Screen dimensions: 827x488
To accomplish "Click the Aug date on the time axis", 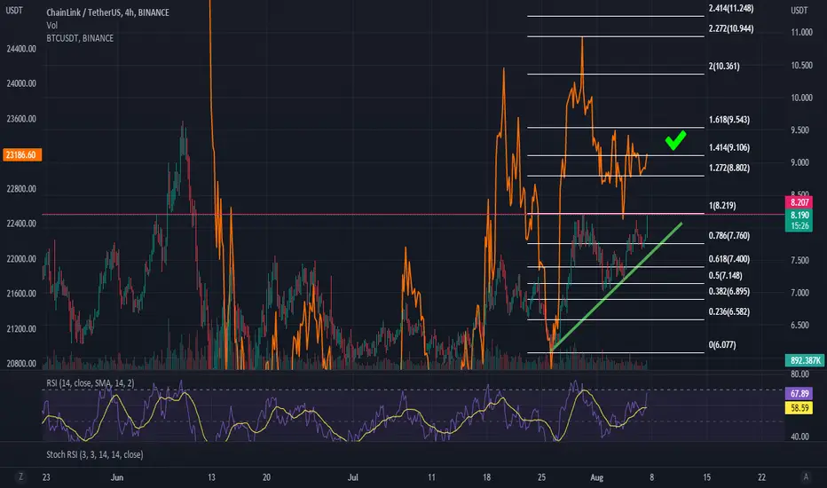I will pos(596,477).
